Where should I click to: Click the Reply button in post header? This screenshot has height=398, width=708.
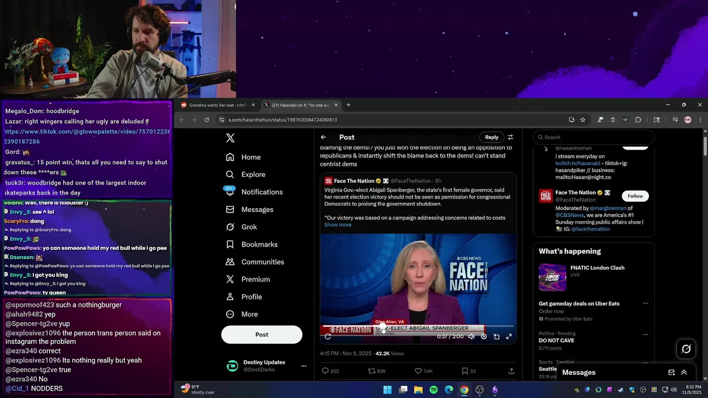(x=492, y=137)
